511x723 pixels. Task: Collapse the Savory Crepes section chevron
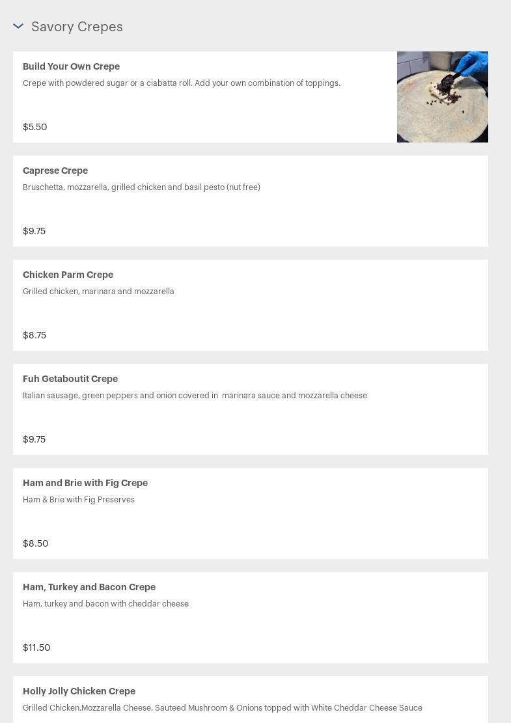(x=18, y=27)
